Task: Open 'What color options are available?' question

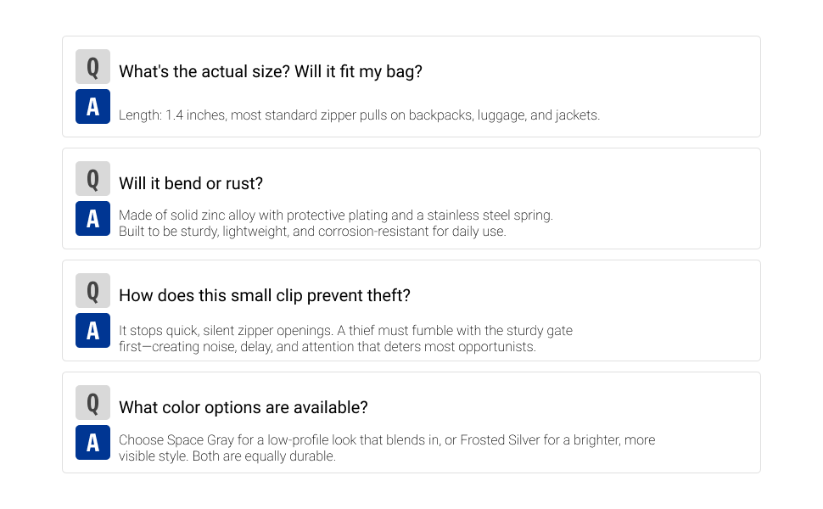Action: 243,407
